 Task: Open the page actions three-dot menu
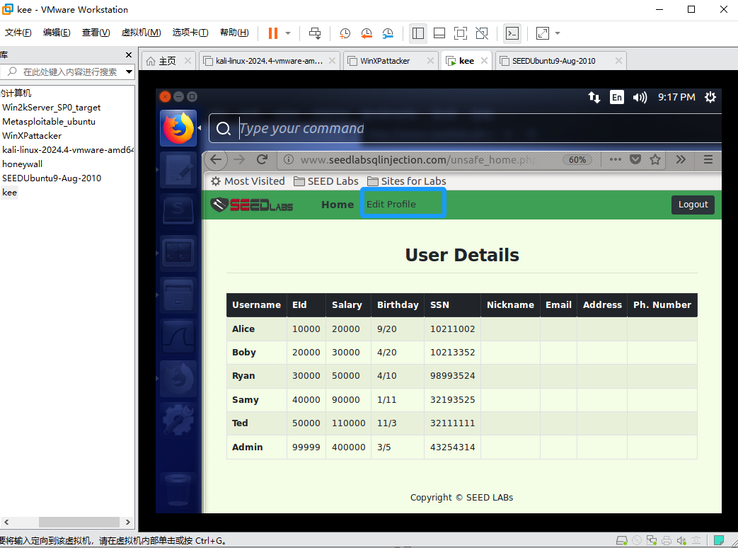pyautogui.click(x=615, y=159)
